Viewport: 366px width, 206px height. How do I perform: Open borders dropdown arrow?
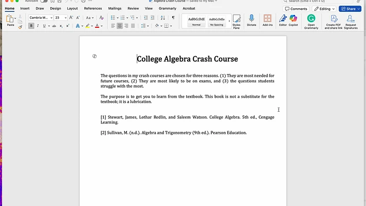tap(171, 26)
